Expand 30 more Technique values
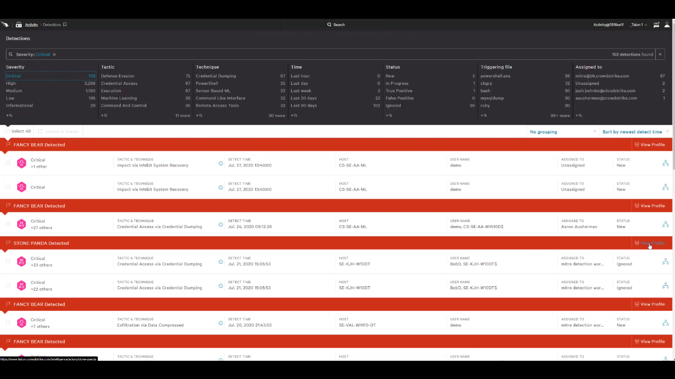675x379 pixels. click(x=277, y=115)
